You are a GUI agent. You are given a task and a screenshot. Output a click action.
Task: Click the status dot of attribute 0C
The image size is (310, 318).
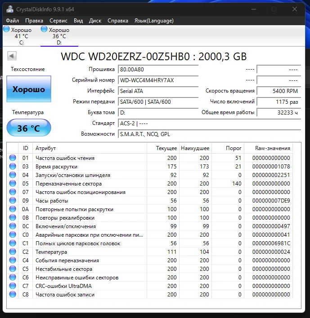click(x=13, y=226)
